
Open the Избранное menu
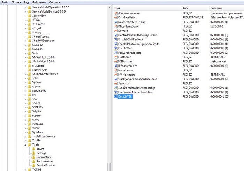39,2
